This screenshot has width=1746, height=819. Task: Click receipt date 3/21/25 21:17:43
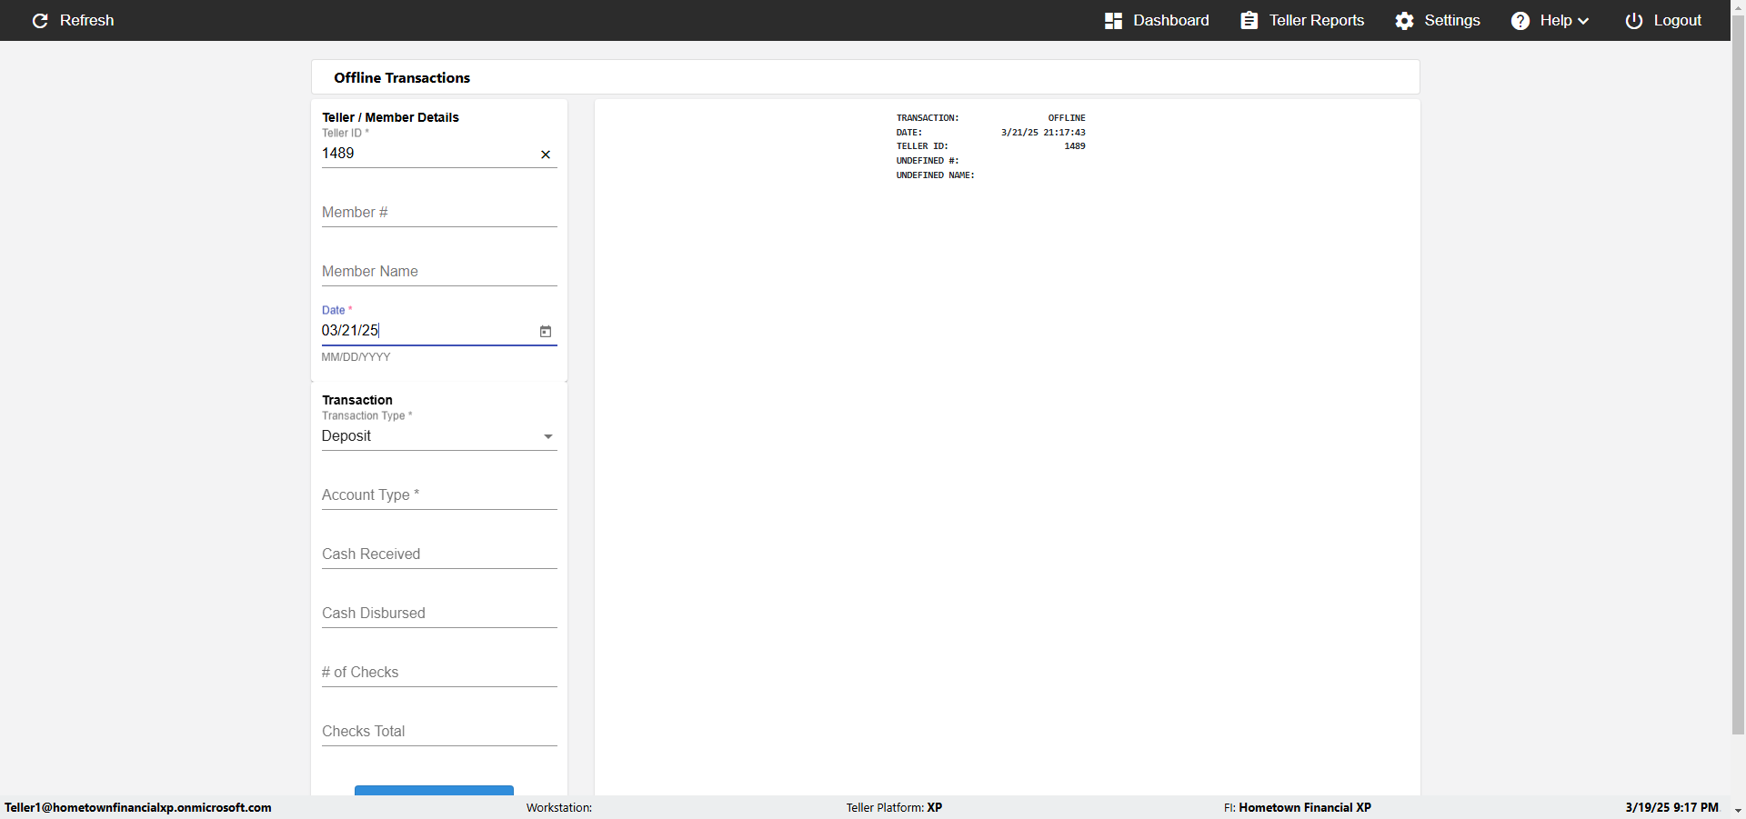(x=1043, y=133)
